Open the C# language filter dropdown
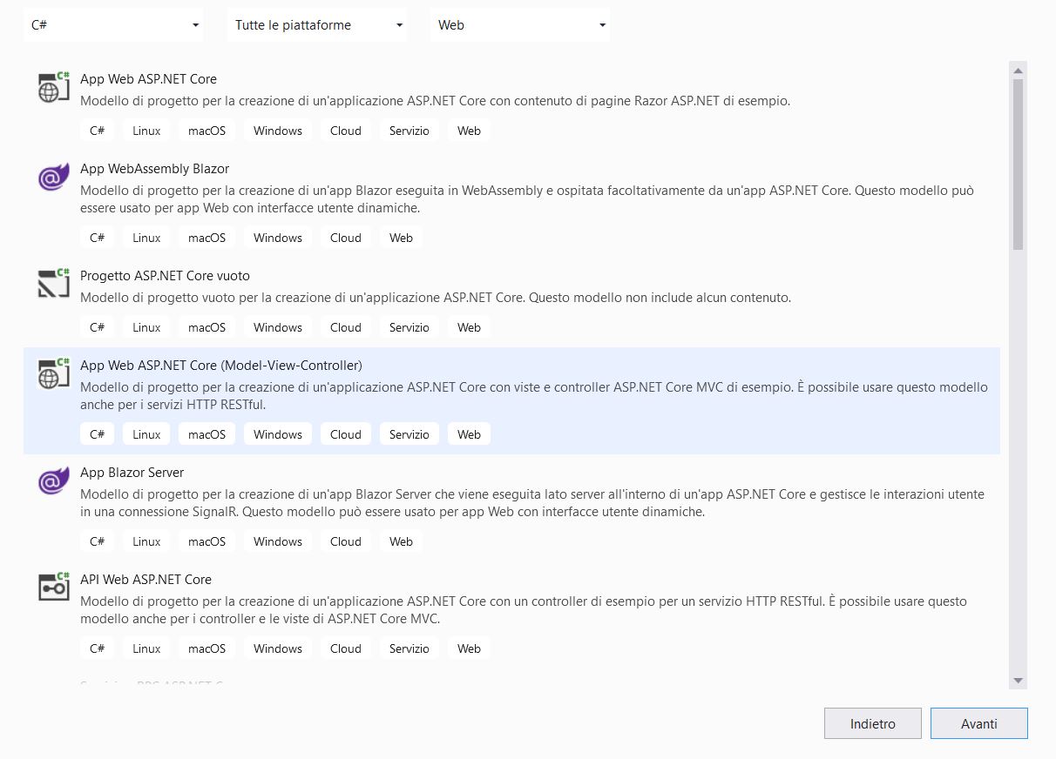The height and width of the screenshot is (759, 1056). [113, 25]
